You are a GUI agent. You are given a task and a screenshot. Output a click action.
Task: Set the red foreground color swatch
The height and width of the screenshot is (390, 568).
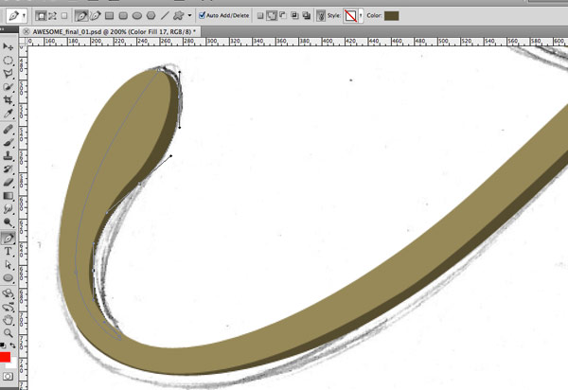5,357
